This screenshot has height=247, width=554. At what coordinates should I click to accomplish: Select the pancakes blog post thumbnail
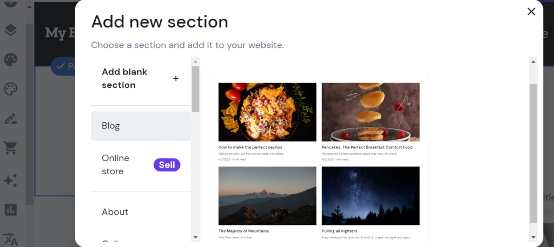click(371, 112)
